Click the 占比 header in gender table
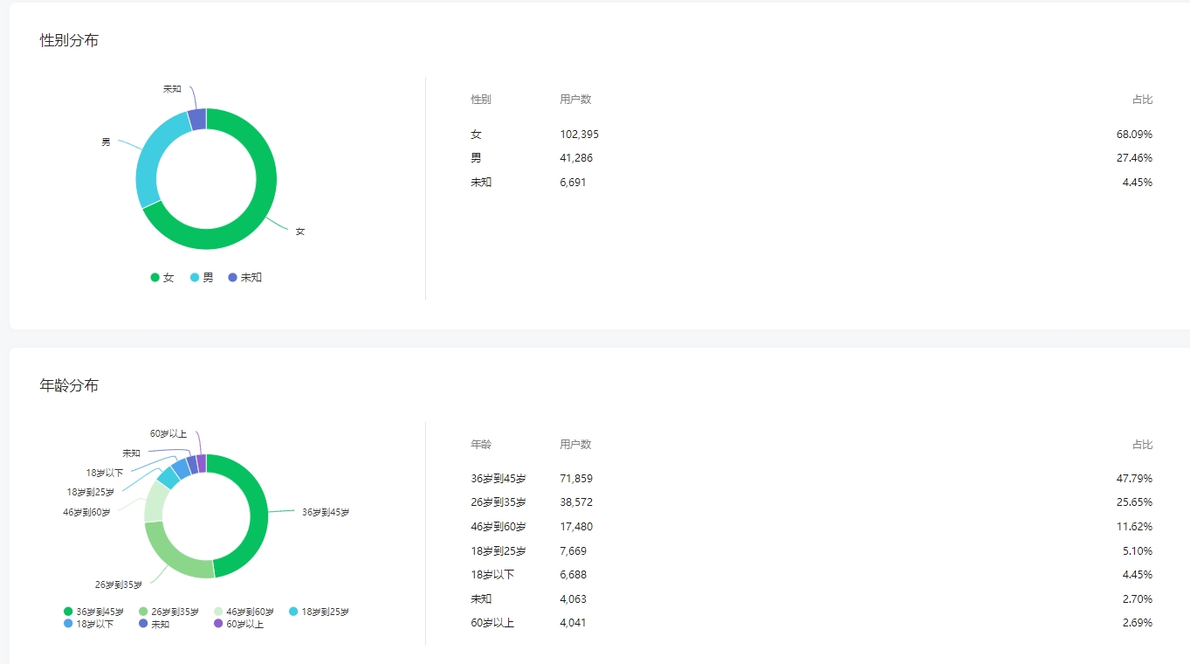The image size is (1190, 664). 1142,100
